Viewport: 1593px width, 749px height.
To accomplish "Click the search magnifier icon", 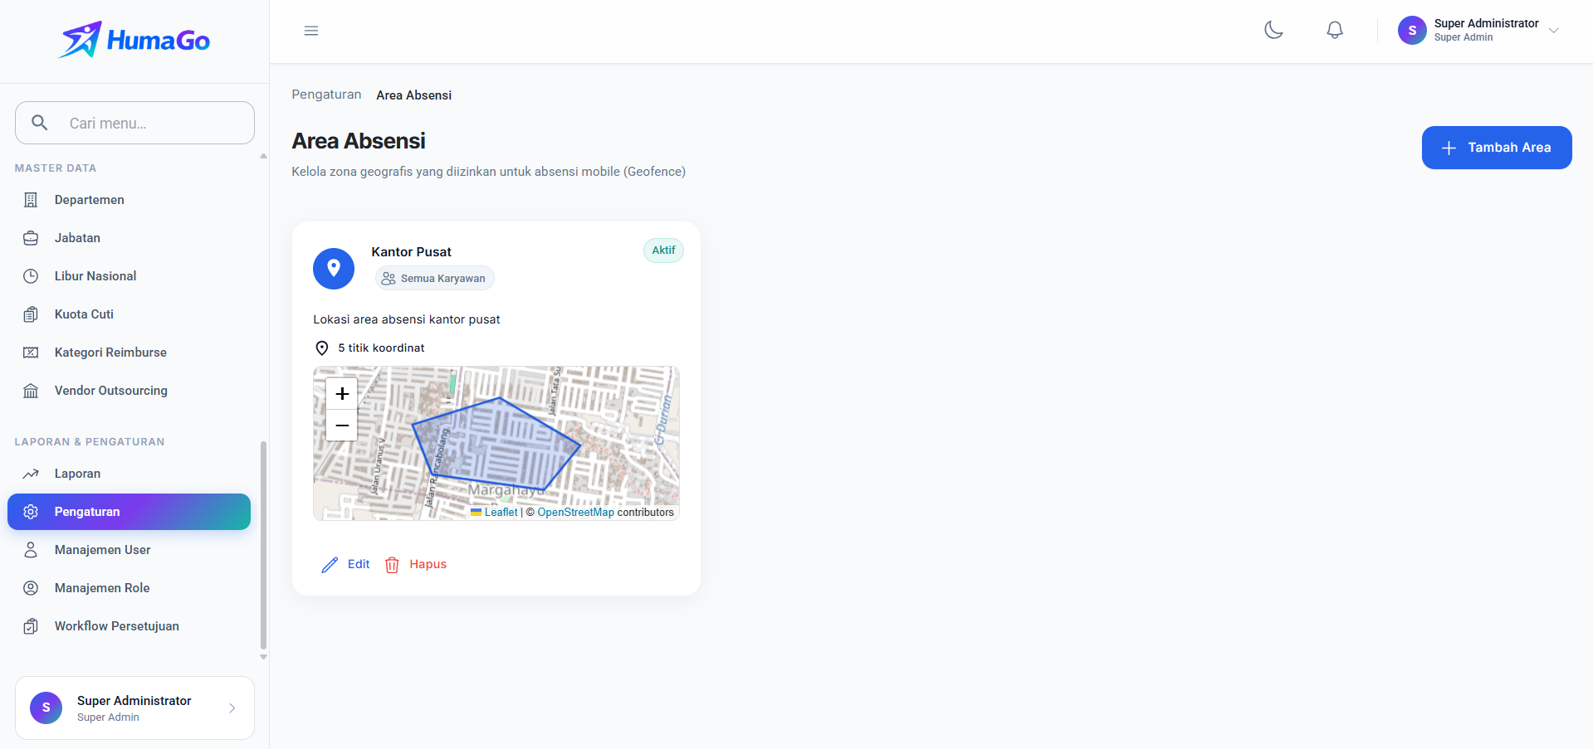I will tap(39, 123).
